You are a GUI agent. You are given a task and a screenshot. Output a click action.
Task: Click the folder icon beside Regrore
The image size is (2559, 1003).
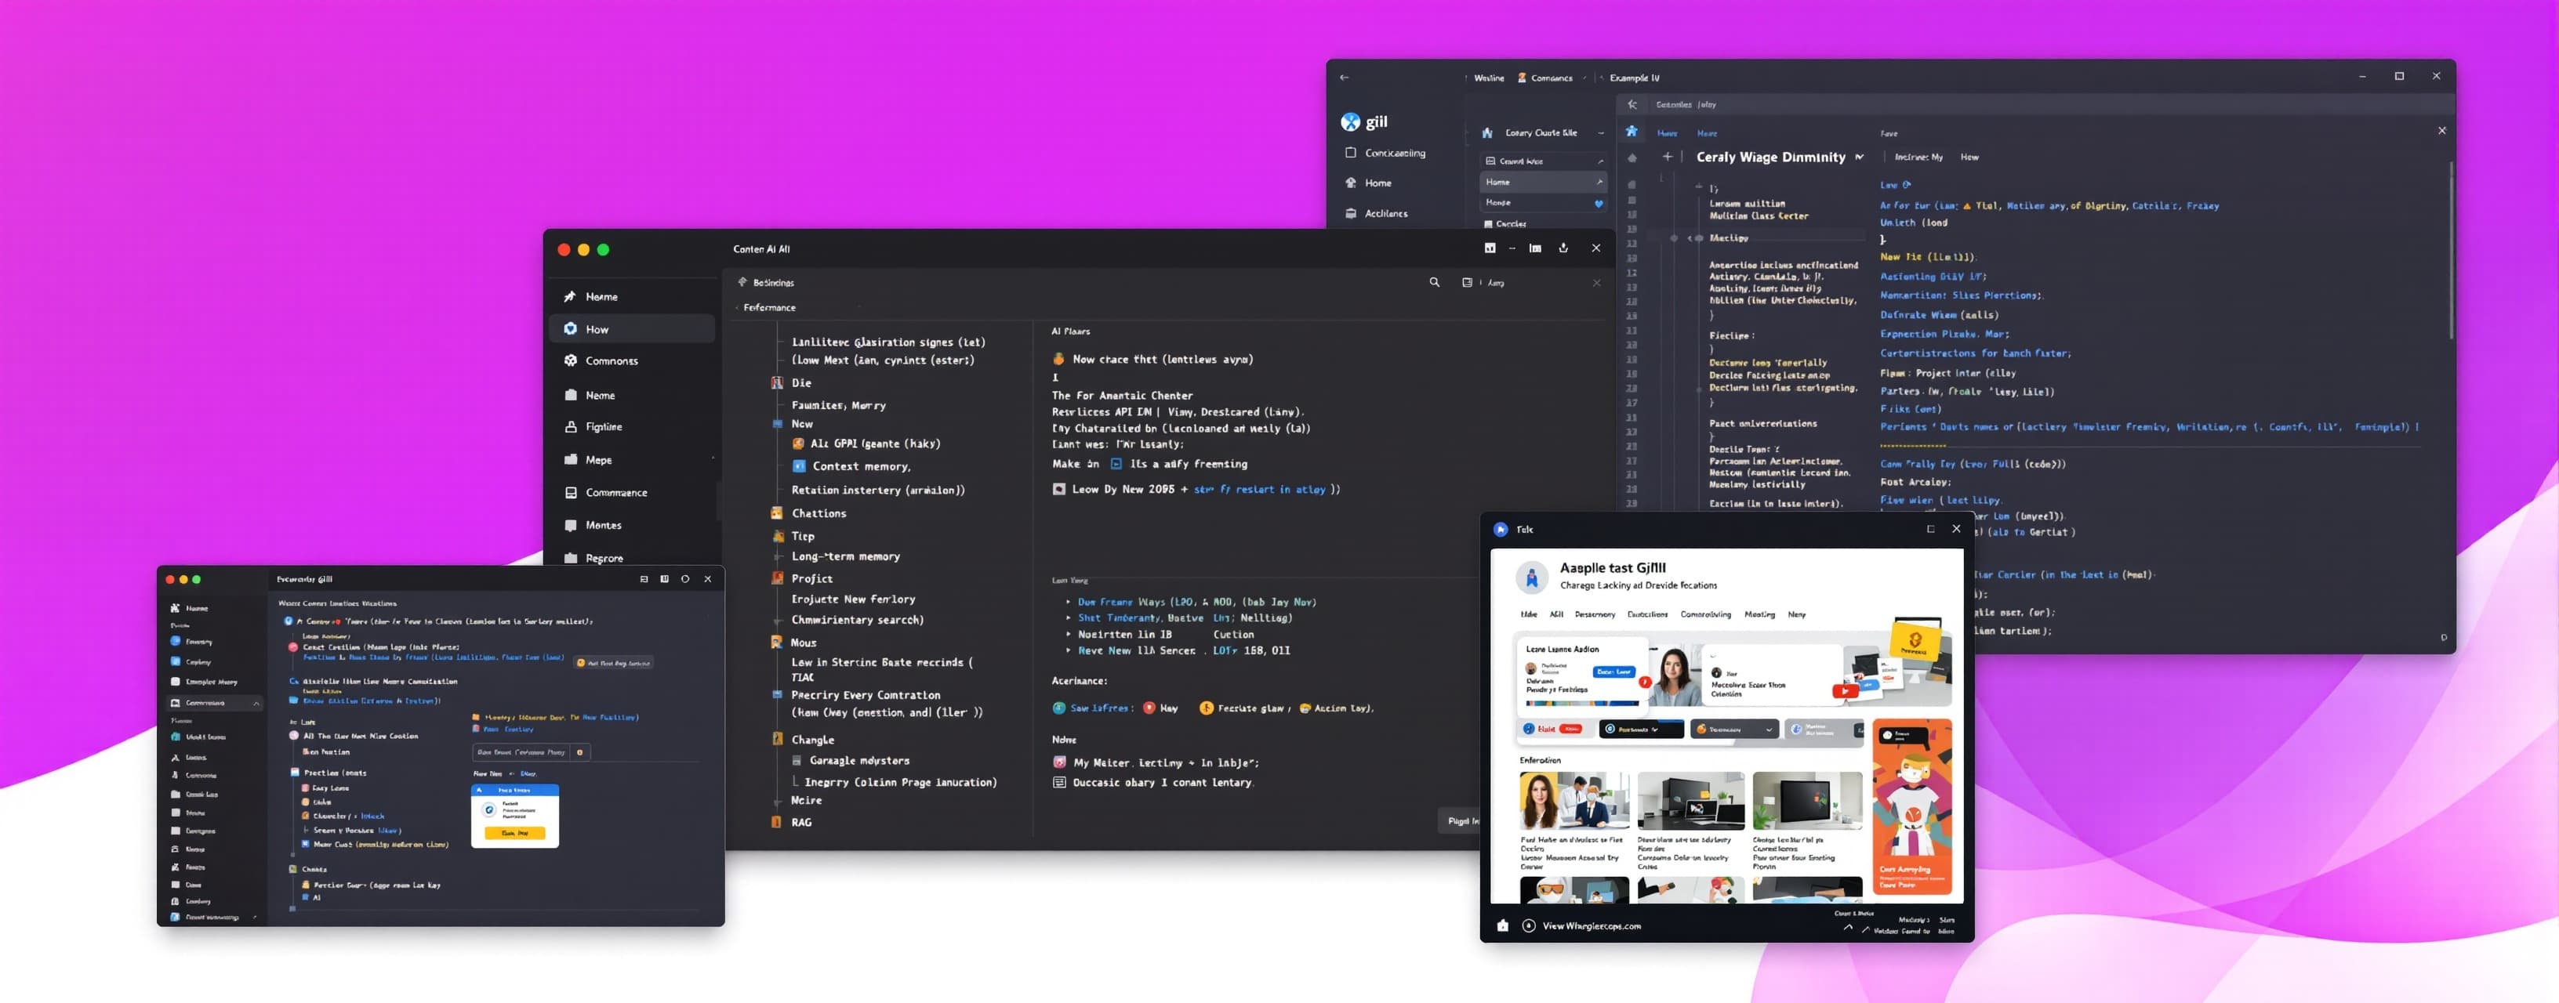click(x=570, y=558)
